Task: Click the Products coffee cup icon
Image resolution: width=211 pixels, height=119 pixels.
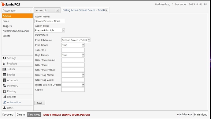Action: pyautogui.click(x=4, y=63)
